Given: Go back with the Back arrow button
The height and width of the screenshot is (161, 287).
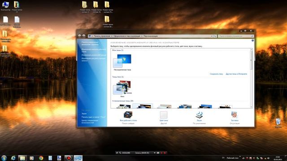Looking at the screenshot, I should [80, 36].
